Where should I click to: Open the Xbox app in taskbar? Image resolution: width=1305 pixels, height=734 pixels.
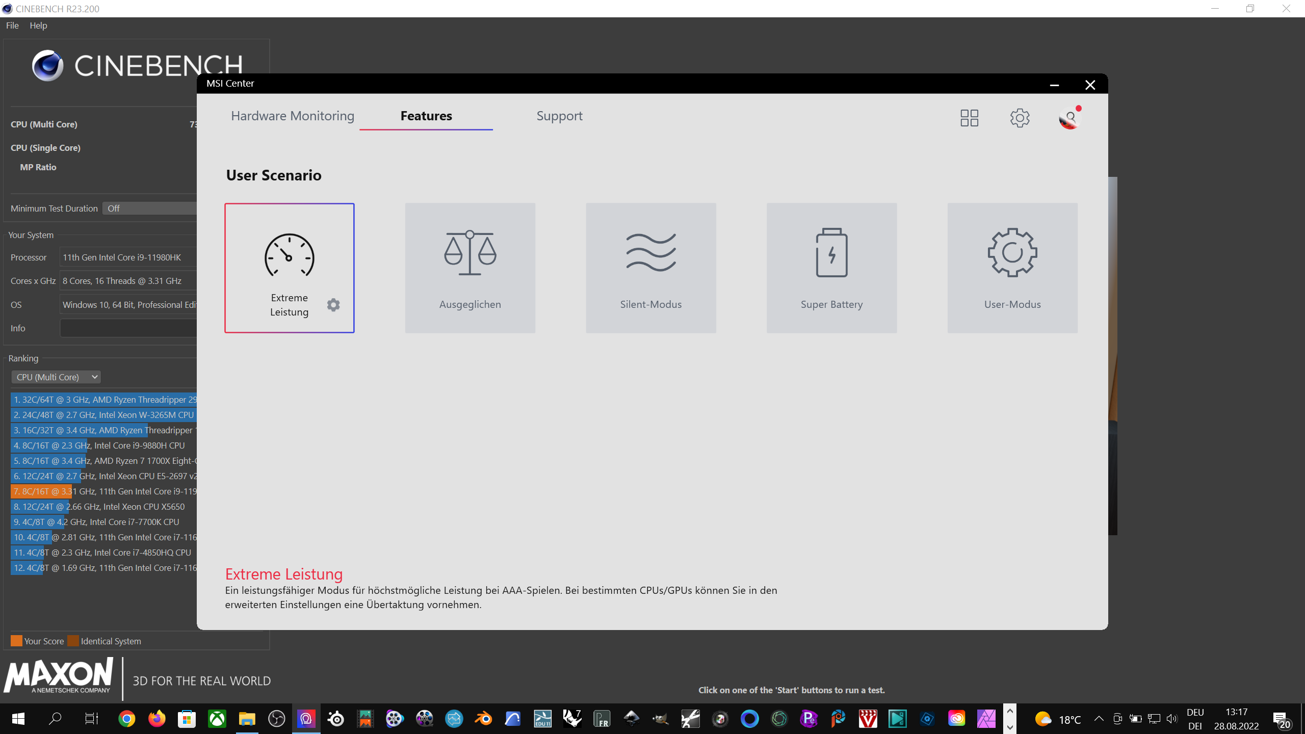pos(217,719)
